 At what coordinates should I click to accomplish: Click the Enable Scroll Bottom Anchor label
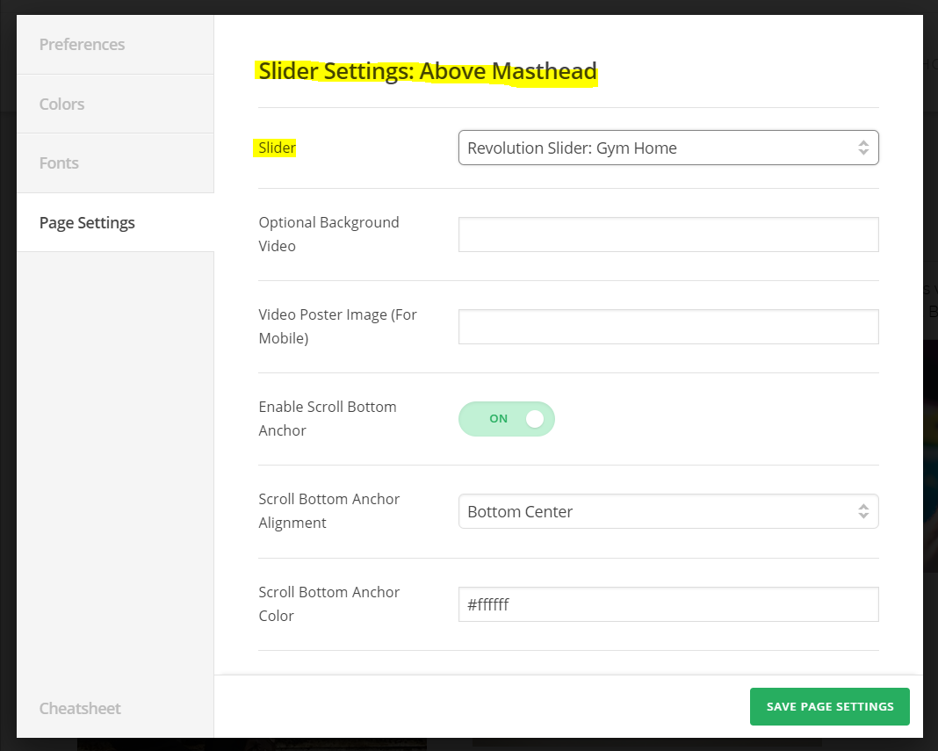[328, 419]
